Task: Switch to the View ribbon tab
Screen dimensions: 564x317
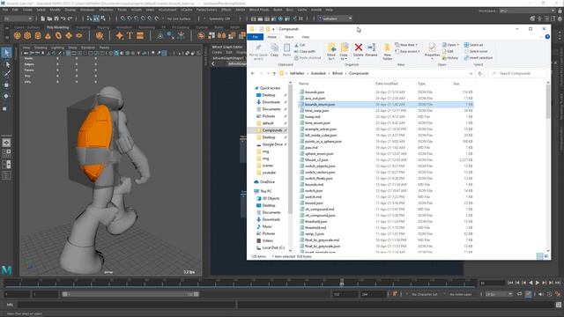Action: point(306,37)
